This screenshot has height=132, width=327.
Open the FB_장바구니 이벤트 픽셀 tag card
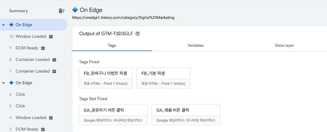pos(106,78)
